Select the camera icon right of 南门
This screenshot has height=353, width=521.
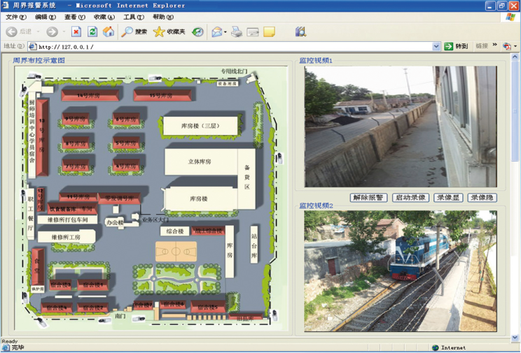coord(138,319)
